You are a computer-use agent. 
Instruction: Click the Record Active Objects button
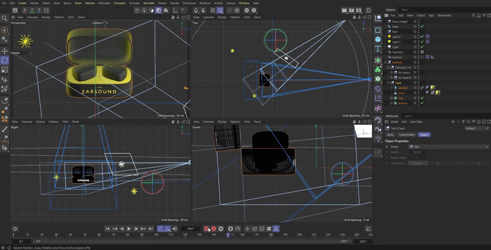[206, 229]
